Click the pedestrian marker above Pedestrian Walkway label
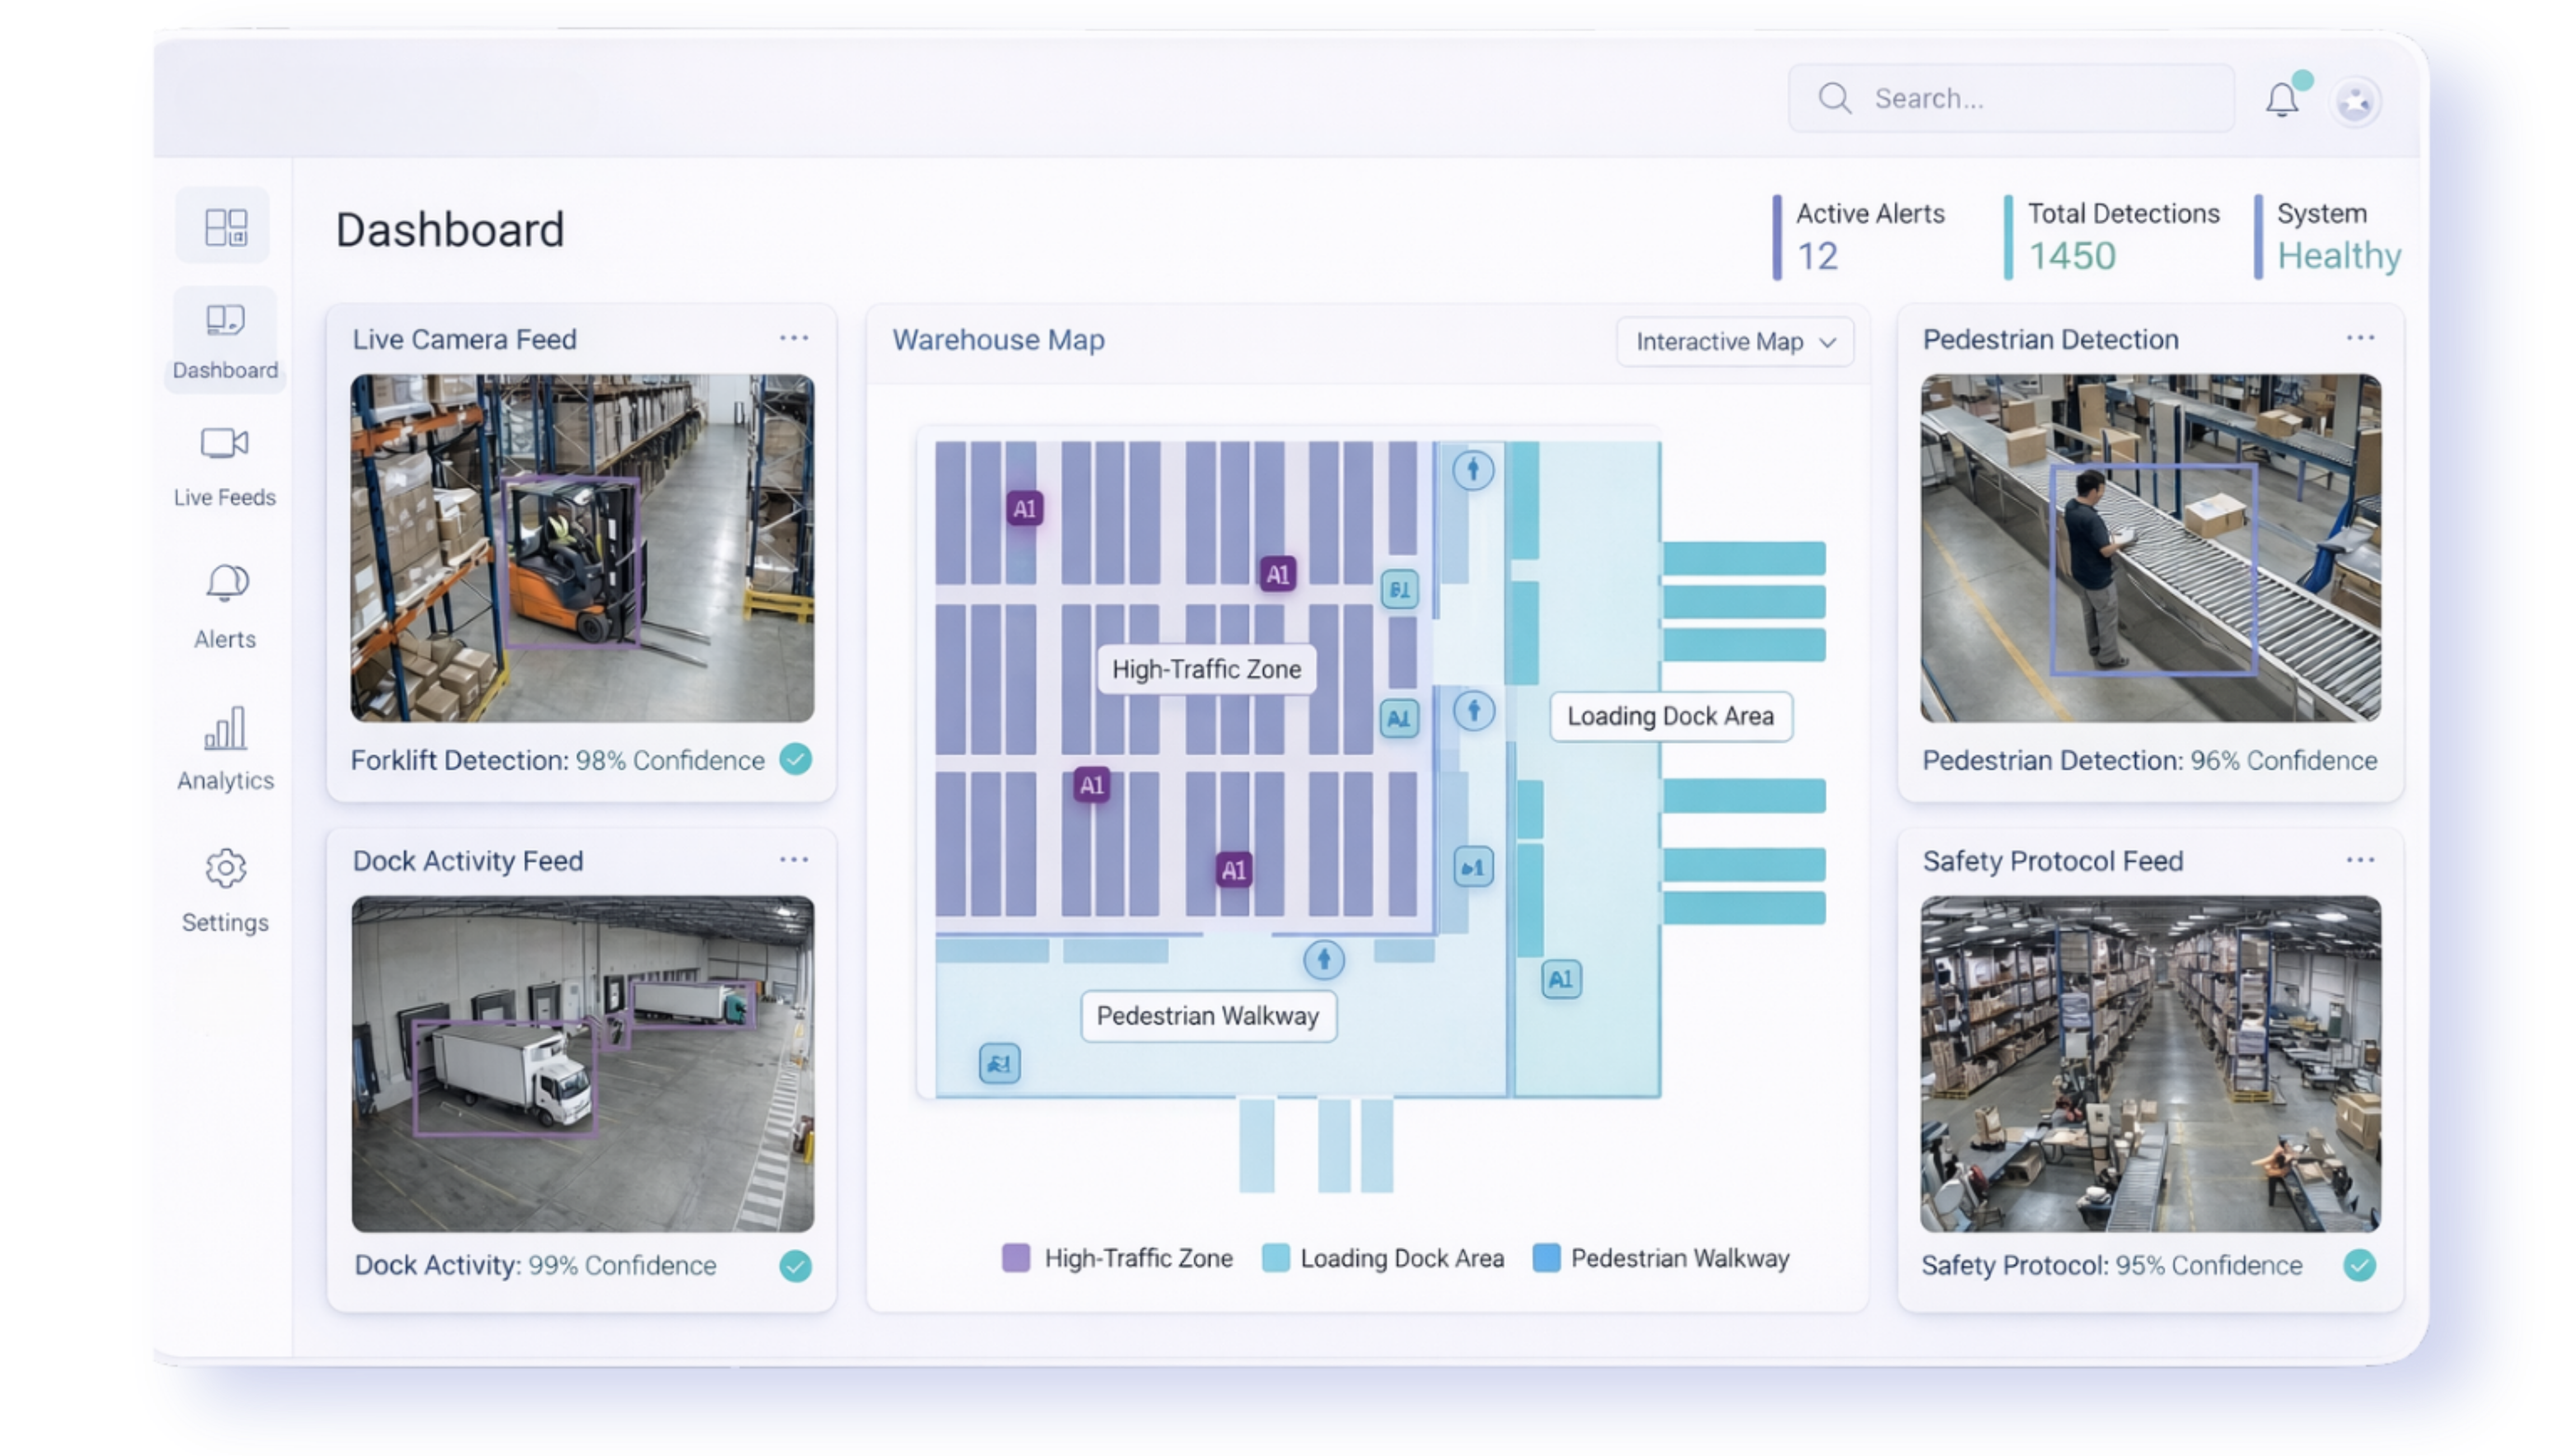Image resolution: width=2576 pixels, height=1456 pixels. [1324, 960]
